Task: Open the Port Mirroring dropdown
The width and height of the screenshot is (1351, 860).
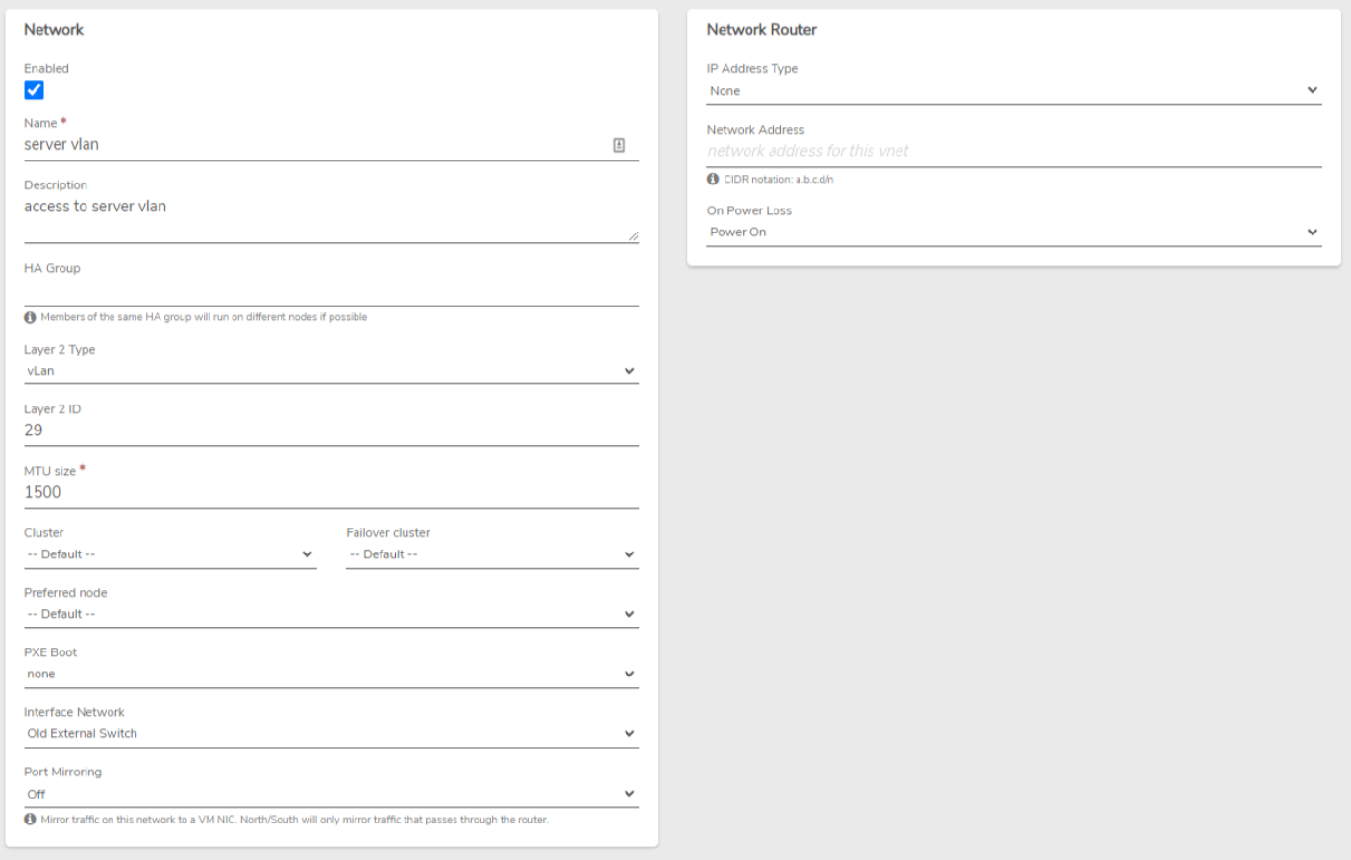Action: coord(332,794)
